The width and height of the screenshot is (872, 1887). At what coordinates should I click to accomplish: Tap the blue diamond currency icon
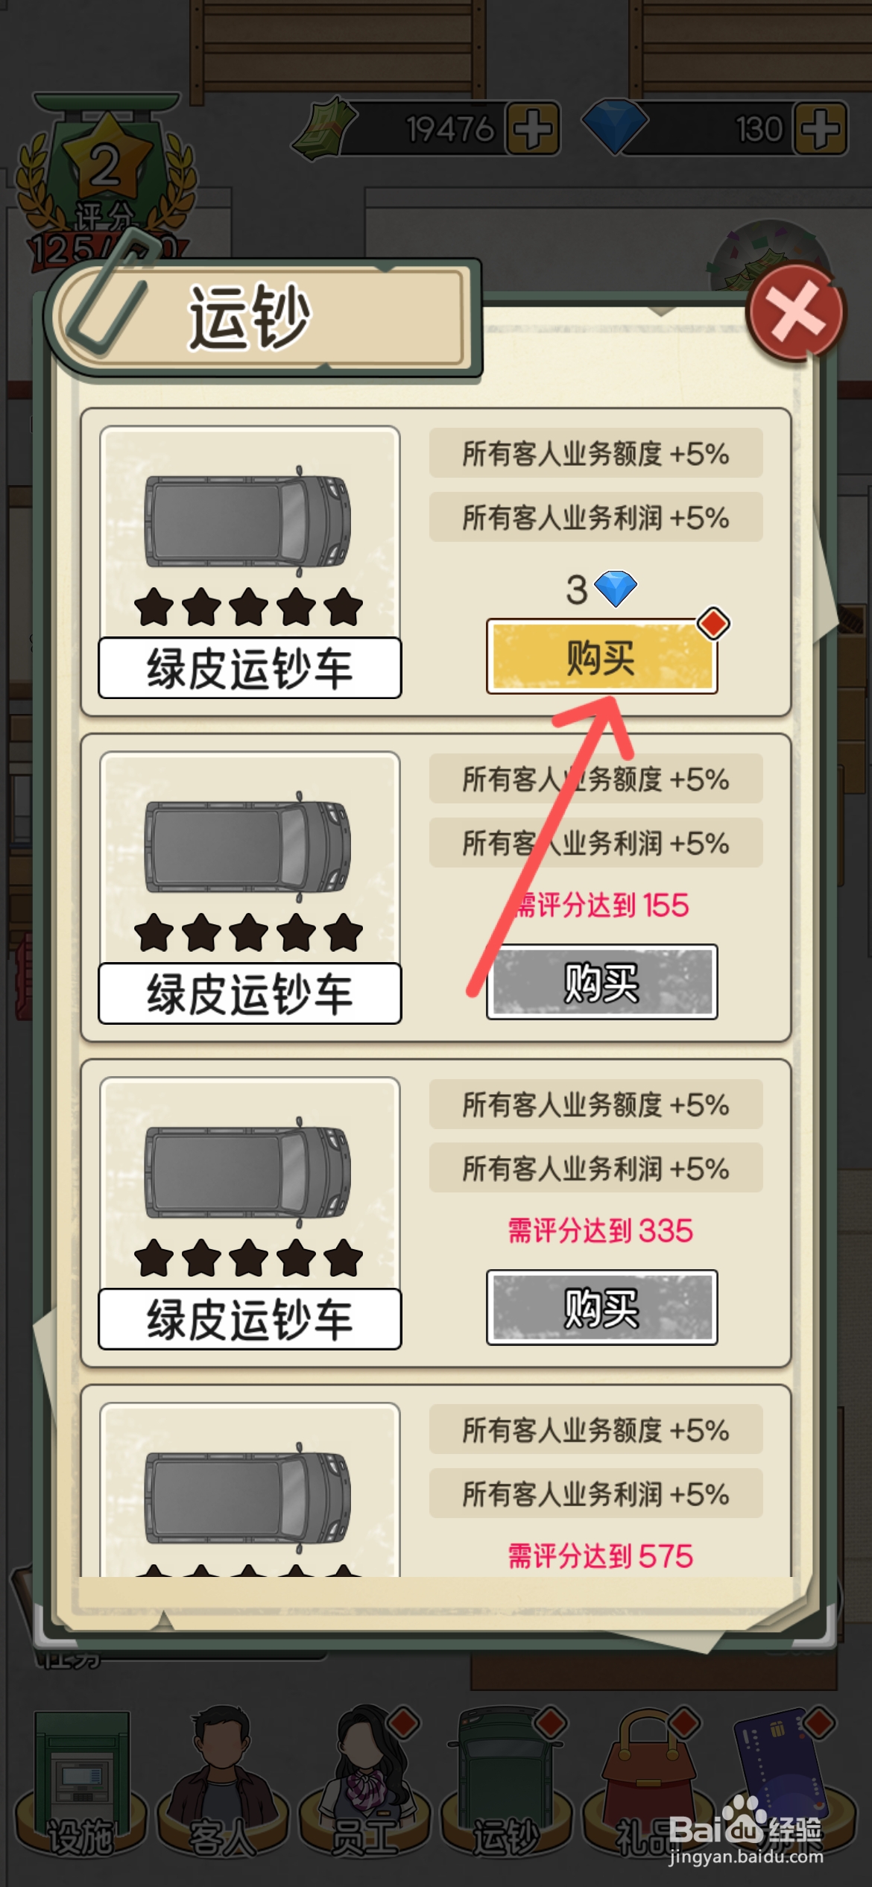coord(614,127)
